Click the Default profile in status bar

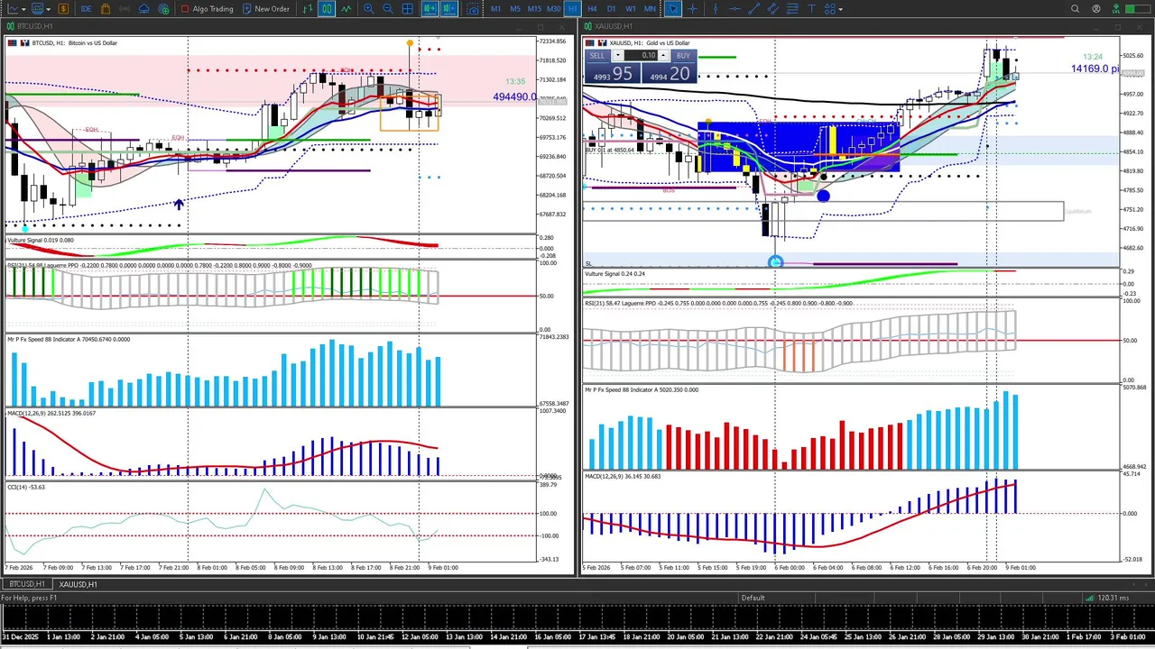coord(753,598)
